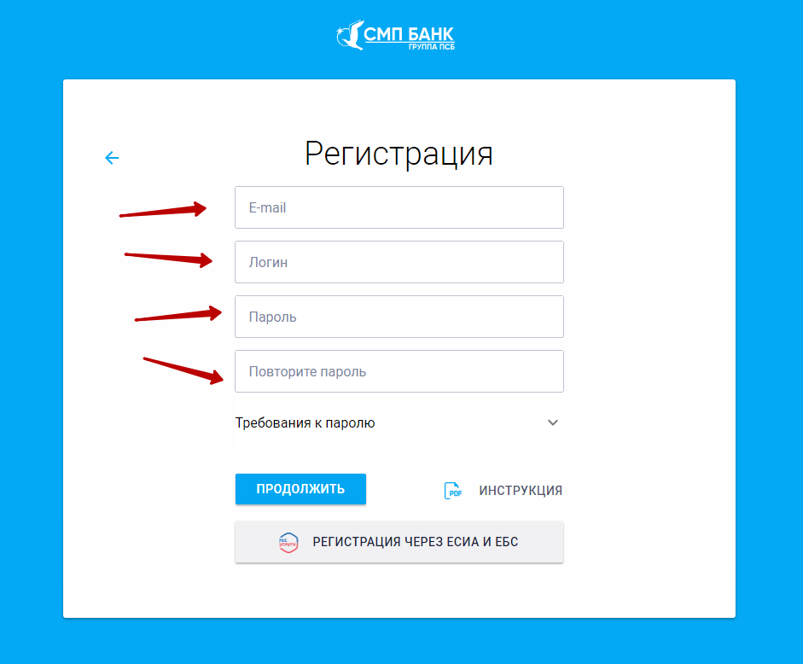Screen dimensions: 803x664
Task: Click the SMP Bank bird logo icon
Action: point(350,35)
